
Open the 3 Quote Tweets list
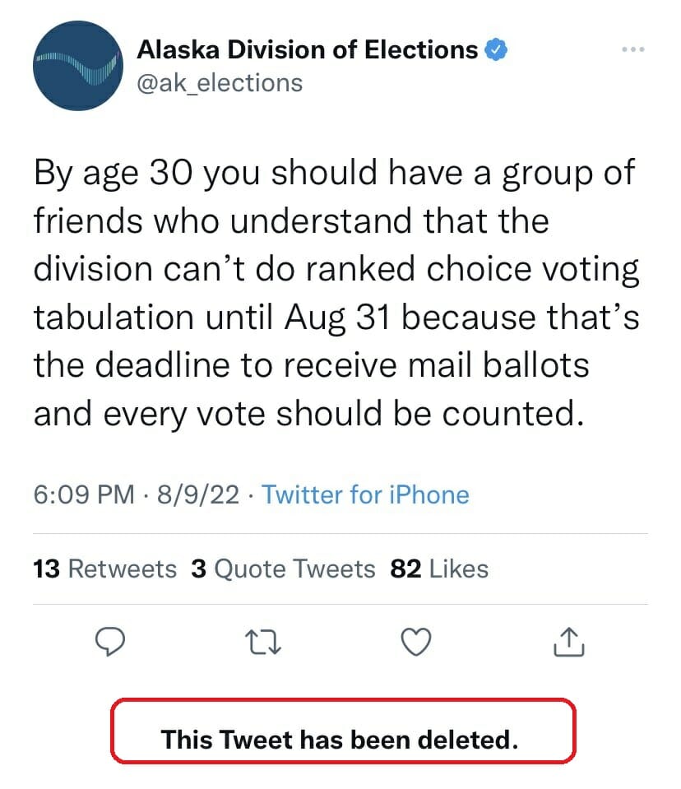pyautogui.click(x=283, y=569)
